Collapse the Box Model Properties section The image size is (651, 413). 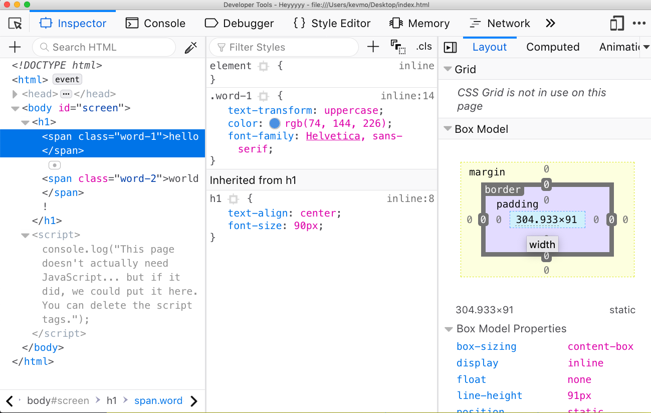[449, 329]
